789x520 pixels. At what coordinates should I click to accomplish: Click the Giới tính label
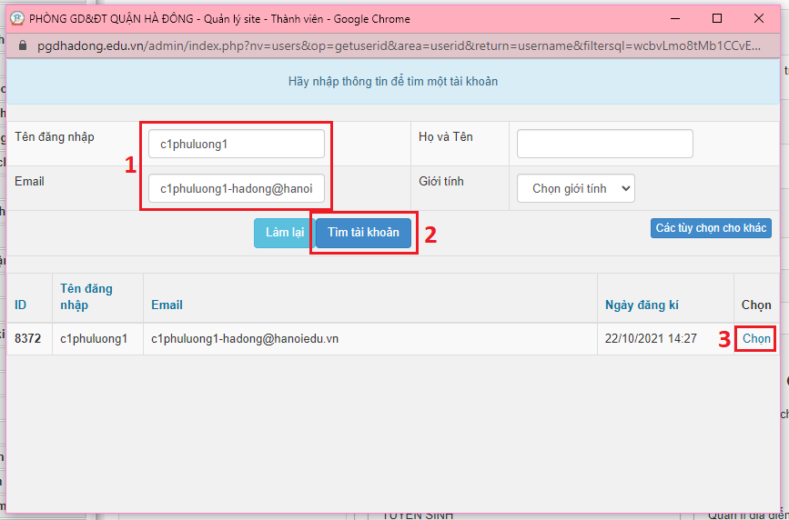[440, 181]
